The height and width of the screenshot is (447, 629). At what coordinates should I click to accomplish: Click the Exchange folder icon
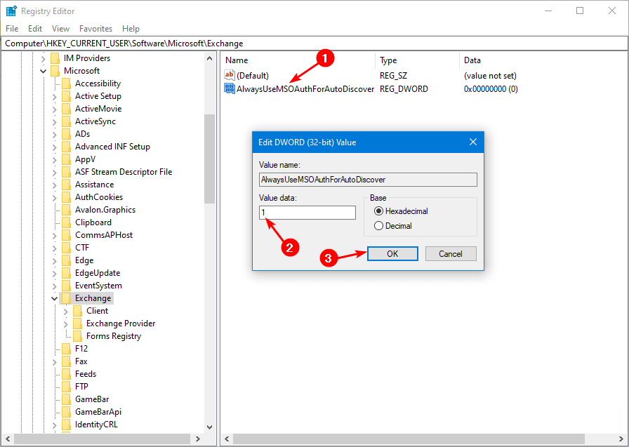(x=67, y=298)
